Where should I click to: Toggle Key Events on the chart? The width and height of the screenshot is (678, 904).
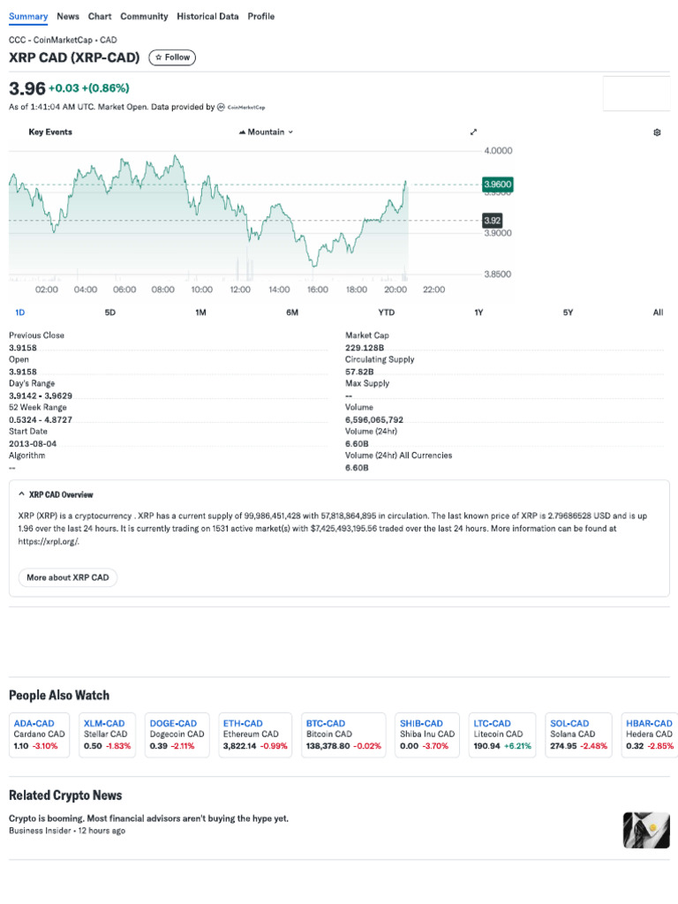[50, 132]
